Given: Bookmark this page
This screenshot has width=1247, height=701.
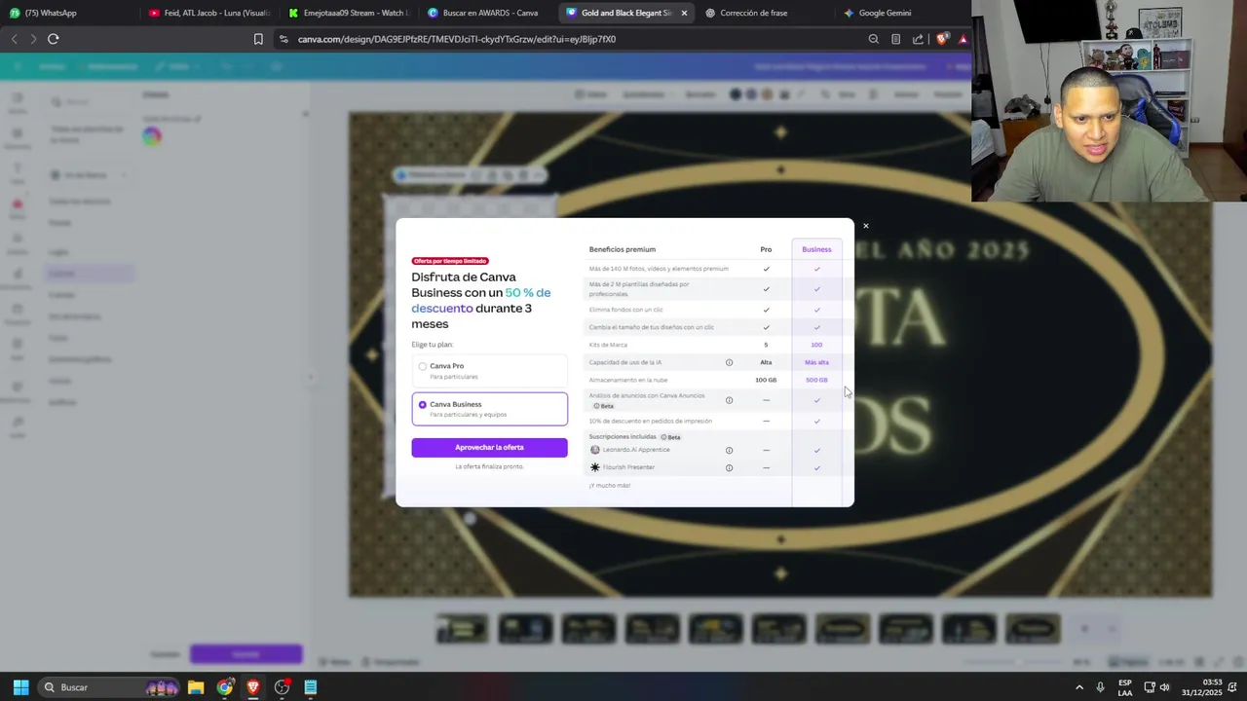Looking at the screenshot, I should coord(258,39).
